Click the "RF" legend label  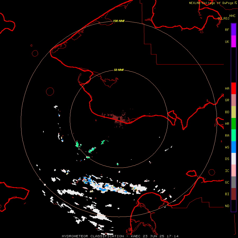click(x=227, y=30)
